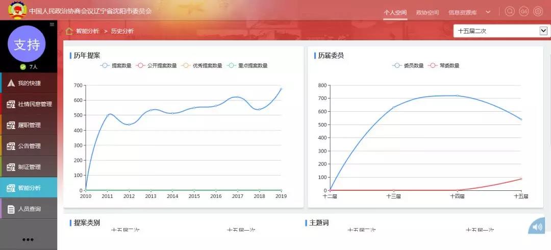Click the 2019 data point on 历年提案 chart

(281, 89)
